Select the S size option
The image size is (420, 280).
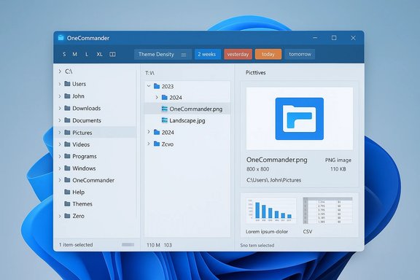pos(64,55)
